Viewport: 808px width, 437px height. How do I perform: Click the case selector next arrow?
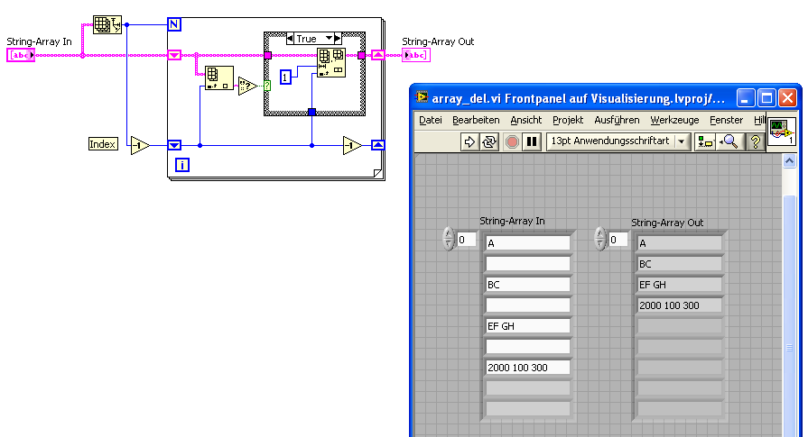pos(338,39)
